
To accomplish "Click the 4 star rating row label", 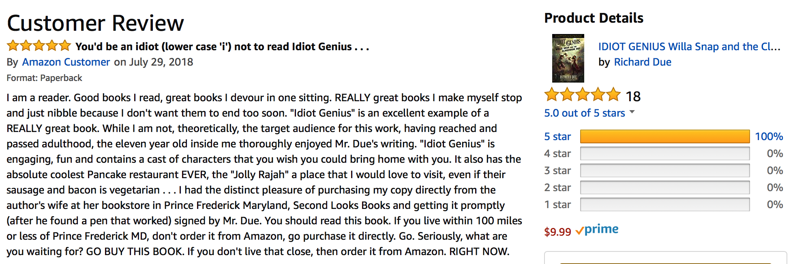I will (x=557, y=153).
